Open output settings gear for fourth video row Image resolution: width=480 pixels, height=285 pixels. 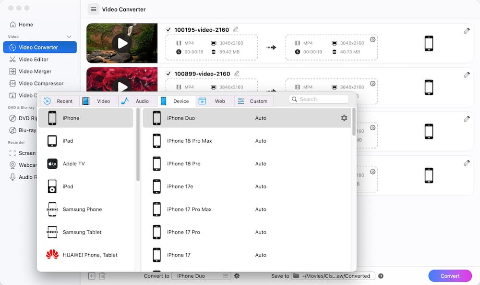(372, 172)
